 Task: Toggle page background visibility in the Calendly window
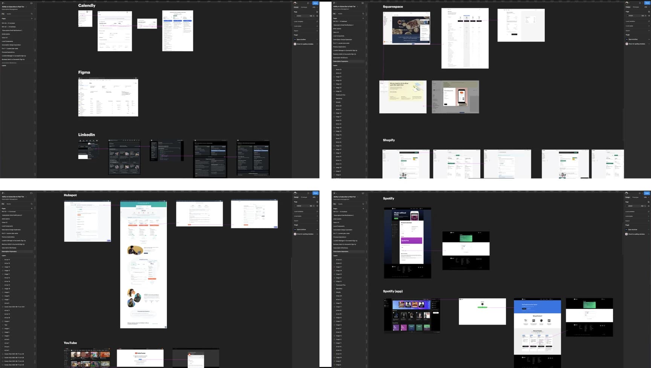tap(317, 16)
